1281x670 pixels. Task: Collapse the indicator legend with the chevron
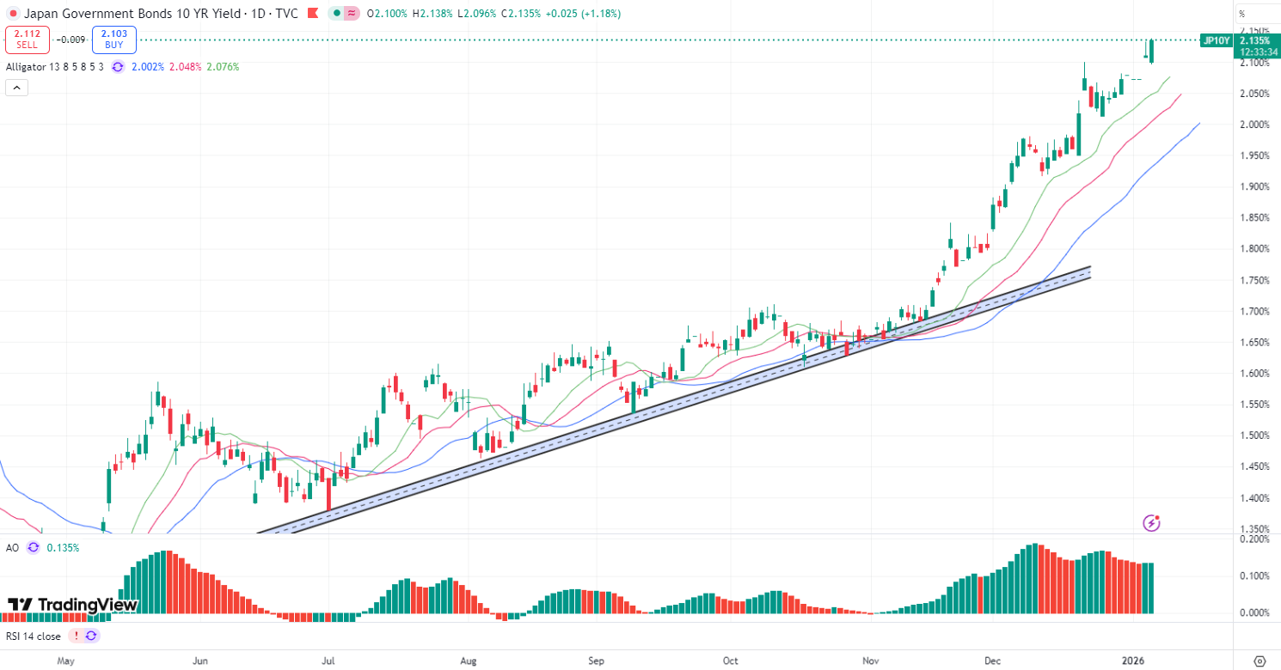point(17,87)
